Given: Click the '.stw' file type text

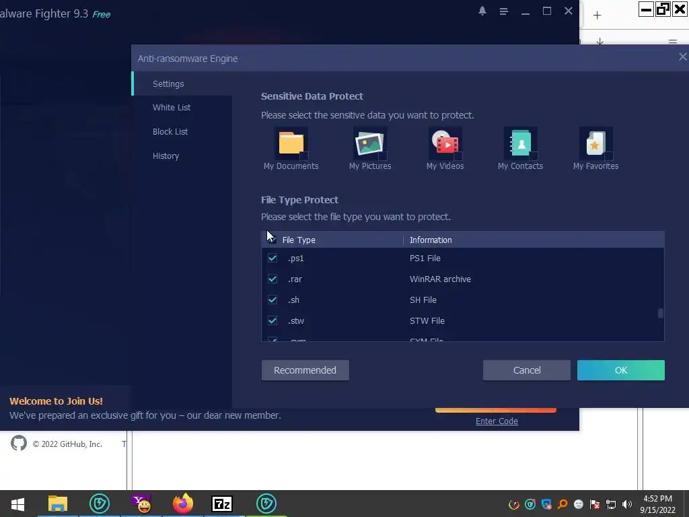Looking at the screenshot, I should click(x=296, y=321).
